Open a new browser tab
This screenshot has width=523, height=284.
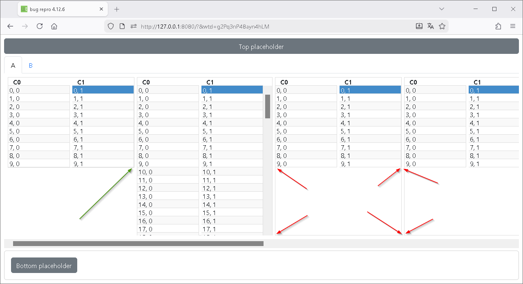(117, 9)
